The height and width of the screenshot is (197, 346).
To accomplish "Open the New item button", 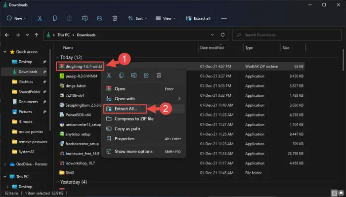I will 16,18.
